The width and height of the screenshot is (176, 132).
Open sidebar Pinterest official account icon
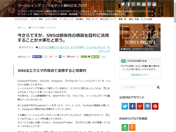coord(155,106)
